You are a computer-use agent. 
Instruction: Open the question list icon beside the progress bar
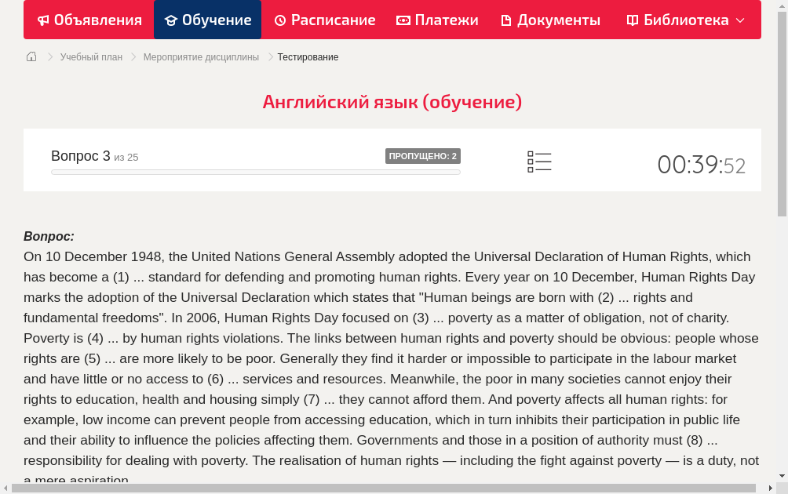click(539, 162)
